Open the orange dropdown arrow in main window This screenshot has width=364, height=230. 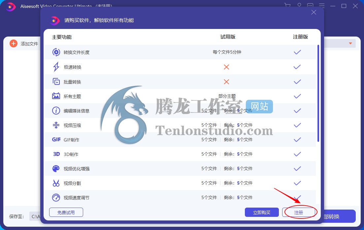350,43
